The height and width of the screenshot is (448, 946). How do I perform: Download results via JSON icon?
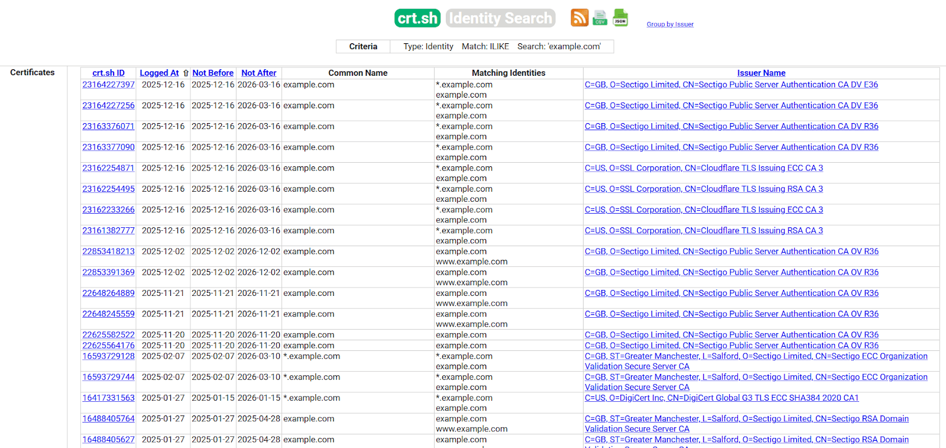tap(620, 18)
